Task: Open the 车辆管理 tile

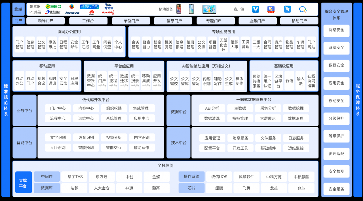Action: 300,44
